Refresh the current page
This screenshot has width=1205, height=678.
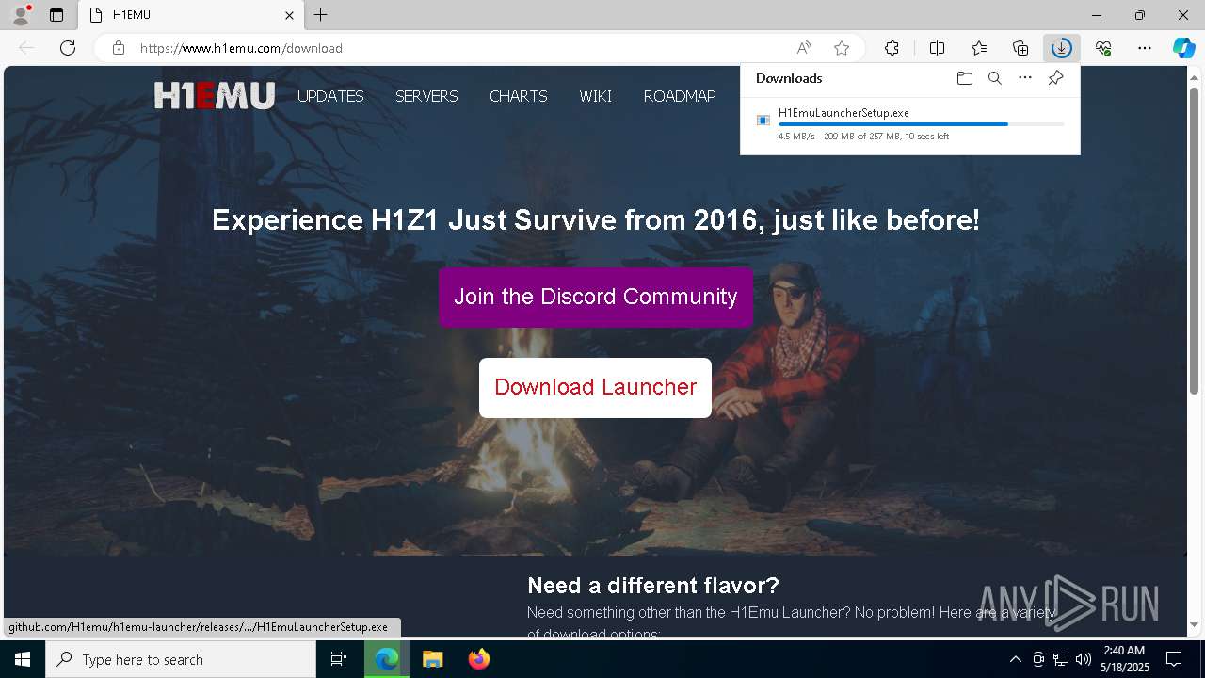point(68,48)
